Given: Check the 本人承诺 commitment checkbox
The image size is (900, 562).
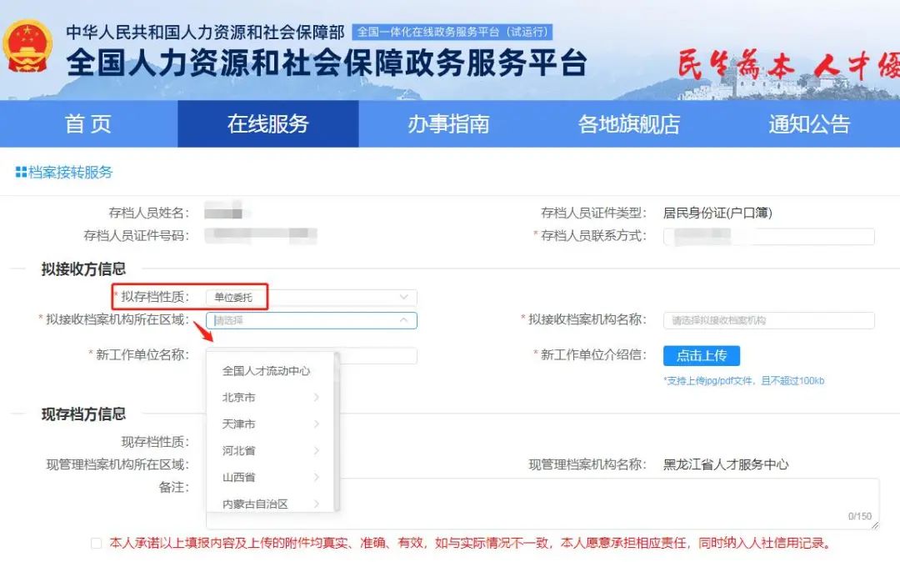Looking at the screenshot, I should coord(95,543).
